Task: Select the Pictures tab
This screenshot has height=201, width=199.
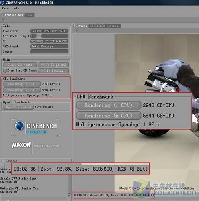Action: click(80, 26)
